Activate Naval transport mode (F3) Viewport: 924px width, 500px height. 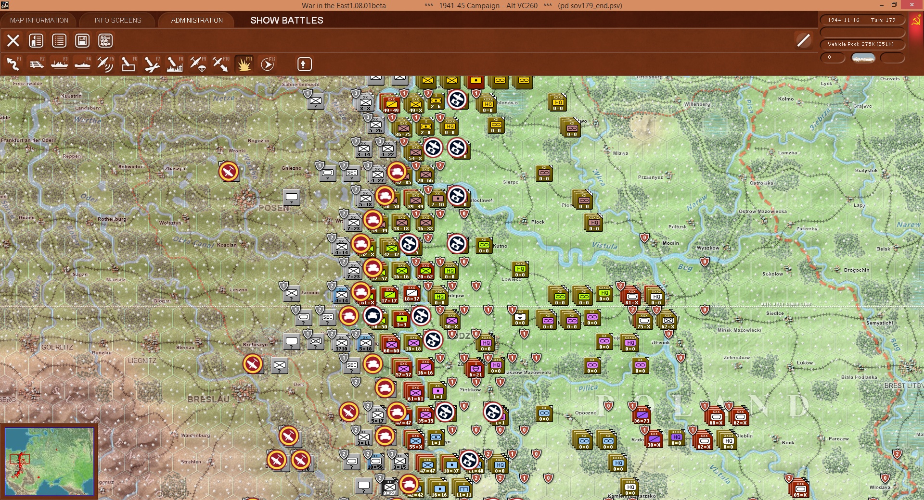(x=59, y=64)
